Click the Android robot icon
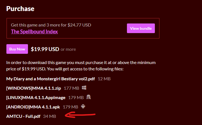202x125 pixels. click(x=83, y=107)
